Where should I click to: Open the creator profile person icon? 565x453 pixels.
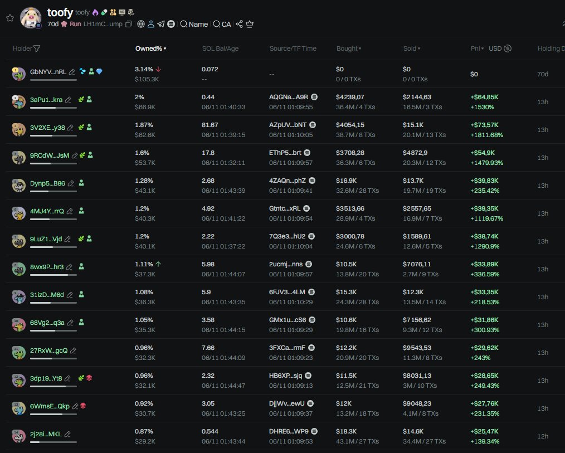tap(151, 24)
